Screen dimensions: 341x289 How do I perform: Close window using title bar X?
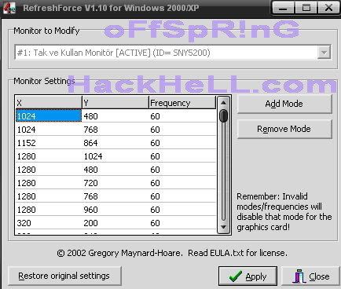[328, 8]
